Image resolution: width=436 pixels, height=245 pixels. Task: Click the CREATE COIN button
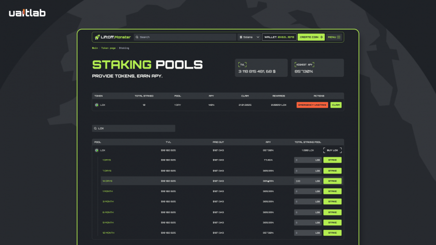pyautogui.click(x=311, y=37)
